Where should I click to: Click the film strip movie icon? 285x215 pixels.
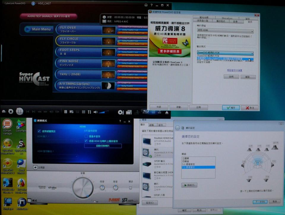tap(129, 112)
